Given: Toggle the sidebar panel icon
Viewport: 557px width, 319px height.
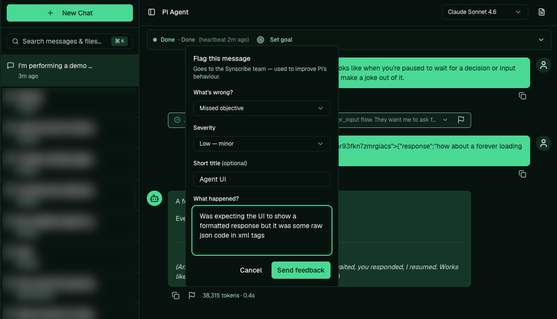Looking at the screenshot, I should coord(151,12).
